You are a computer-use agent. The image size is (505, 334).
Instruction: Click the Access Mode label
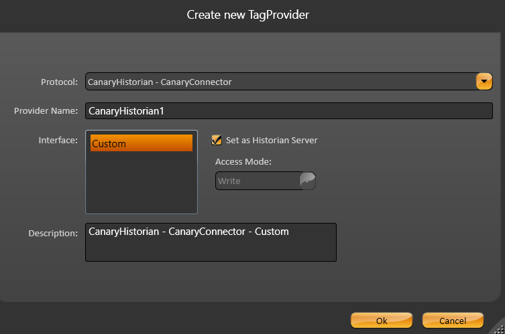243,161
